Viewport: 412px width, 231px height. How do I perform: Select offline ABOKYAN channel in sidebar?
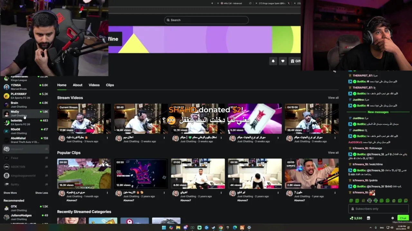tap(26, 167)
